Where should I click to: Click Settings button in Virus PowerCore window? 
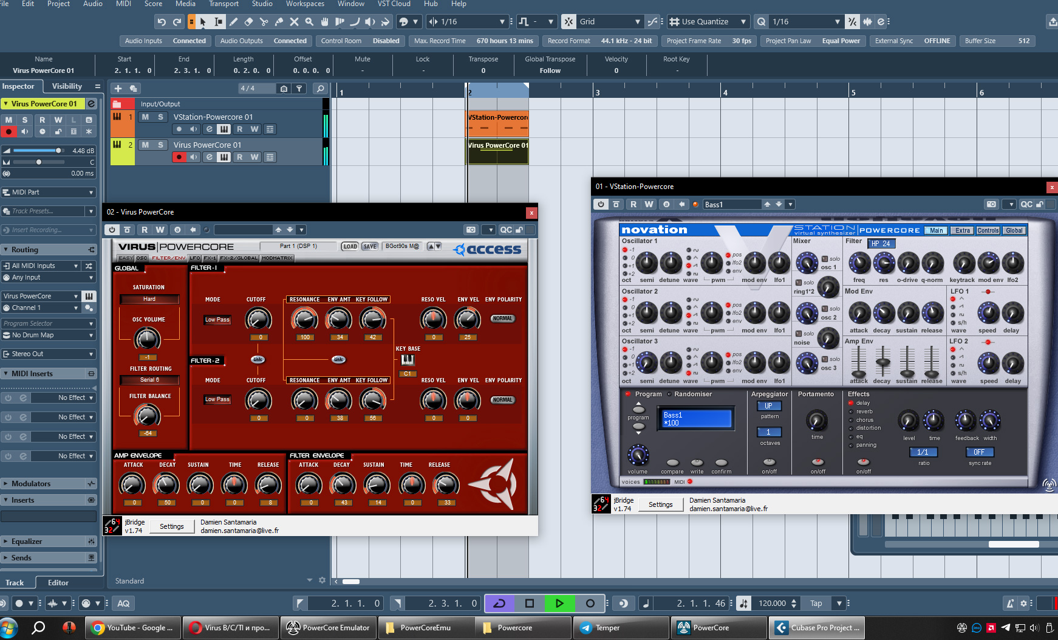point(172,526)
